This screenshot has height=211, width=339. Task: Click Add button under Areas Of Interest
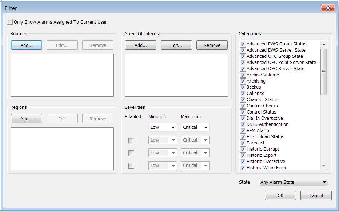[141, 45]
